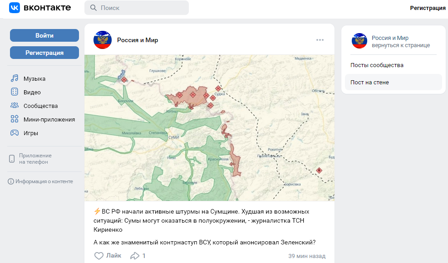Open the Видео section icon
This screenshot has width=448, height=263.
[x=15, y=92]
